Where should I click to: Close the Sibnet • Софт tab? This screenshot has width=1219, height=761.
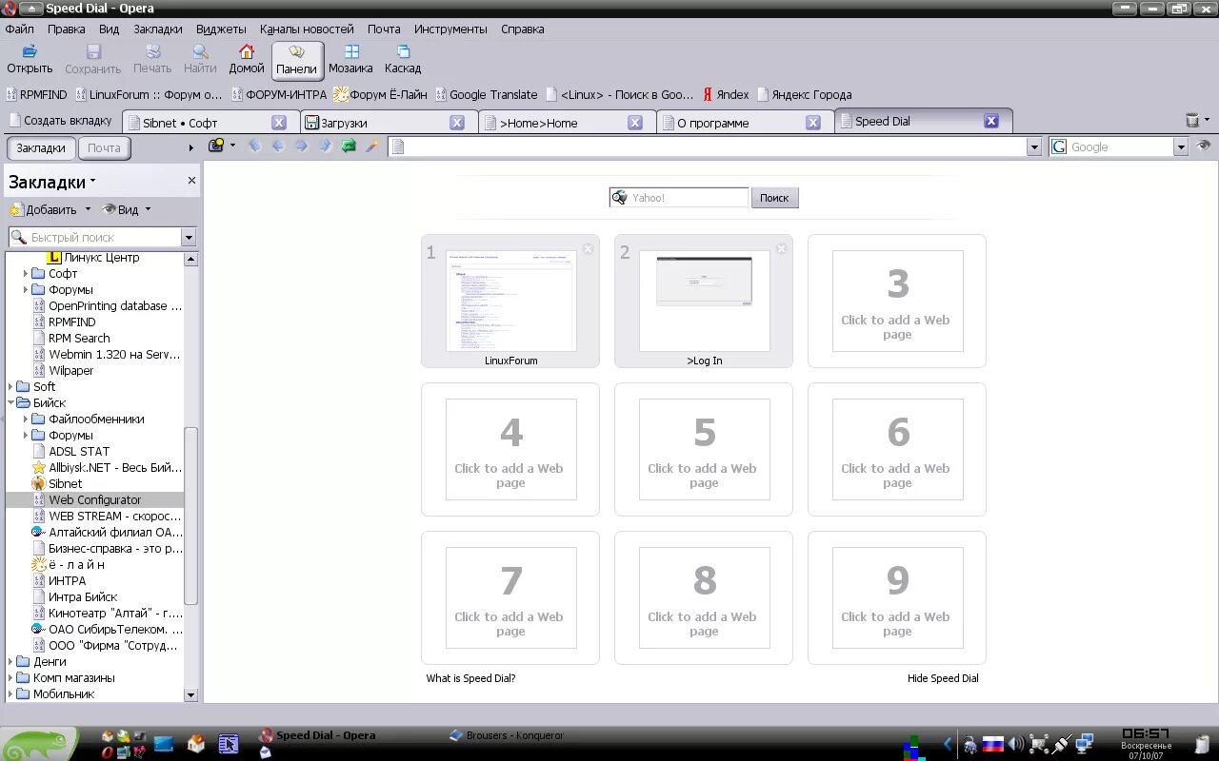coord(279,123)
